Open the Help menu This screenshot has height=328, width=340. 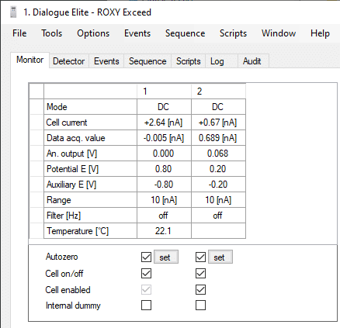coord(320,33)
